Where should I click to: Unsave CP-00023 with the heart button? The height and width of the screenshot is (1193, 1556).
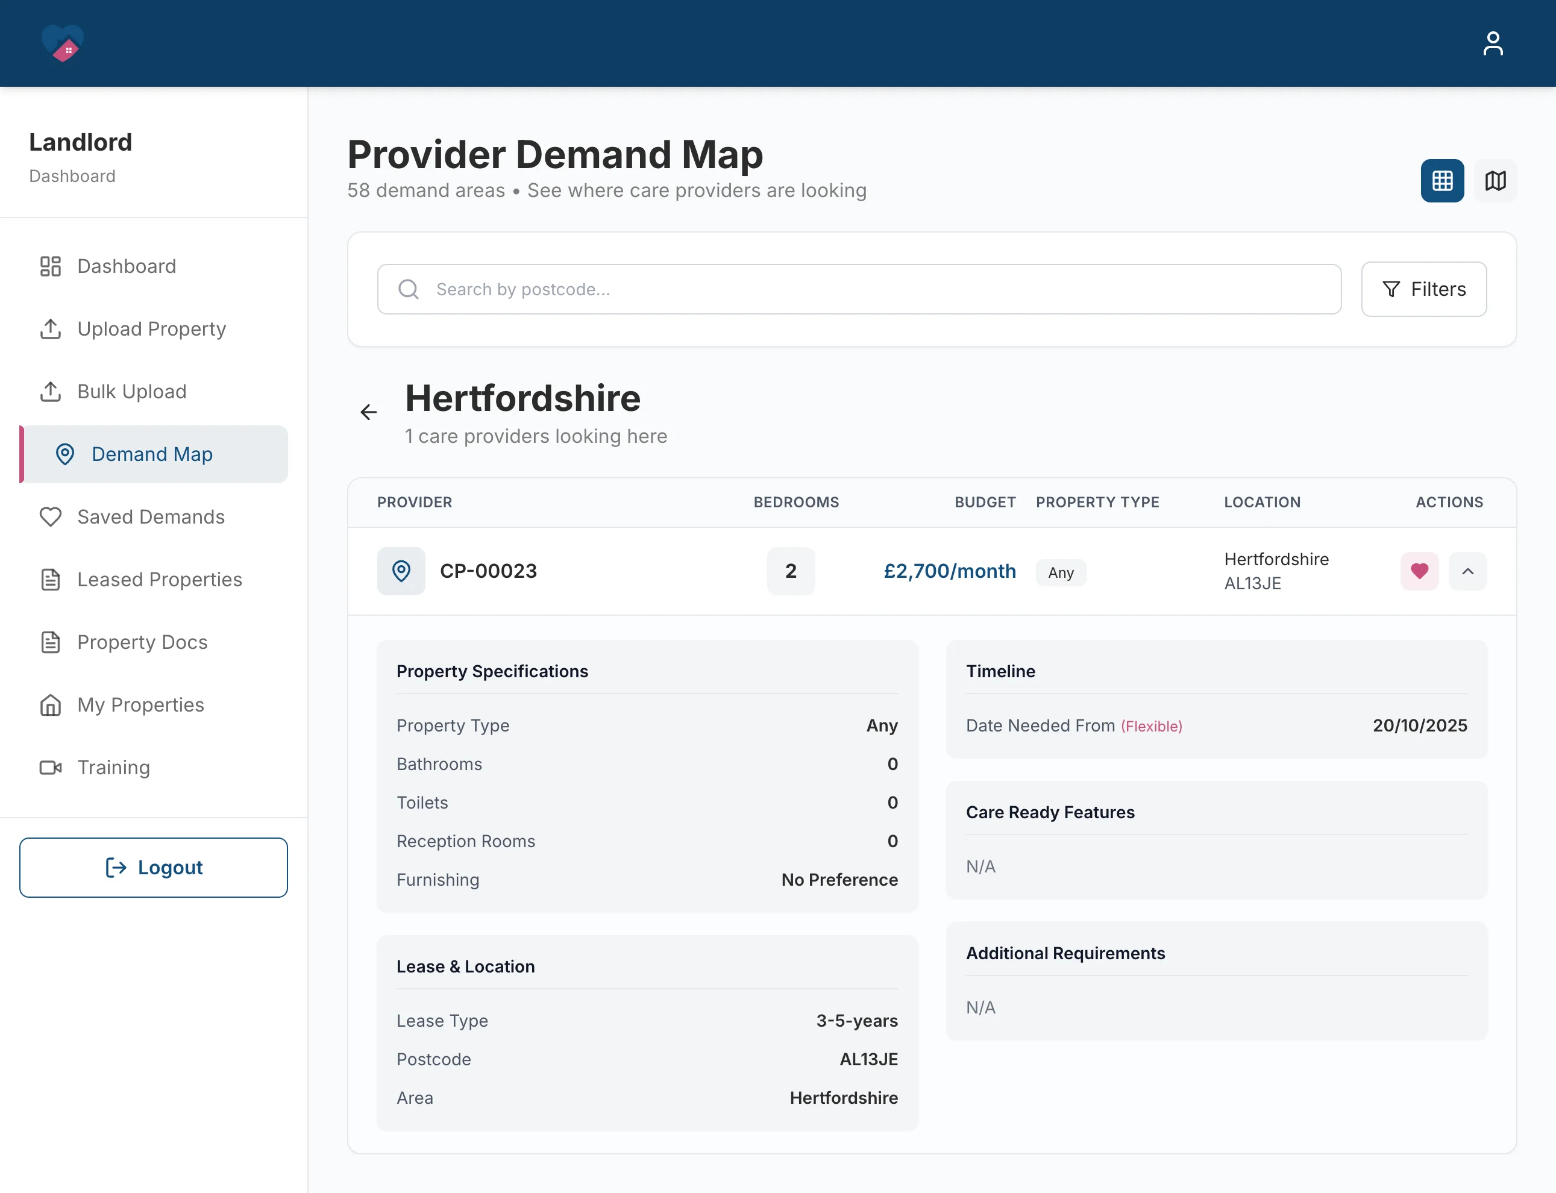tap(1419, 571)
